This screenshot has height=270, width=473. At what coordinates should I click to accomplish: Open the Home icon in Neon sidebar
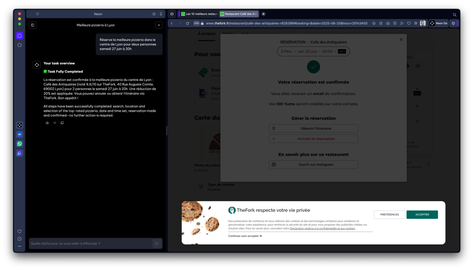coord(19,35)
